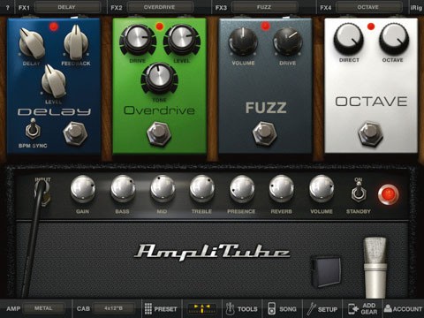
Task: Click the Delay pedal's LEVEL knob
Action: coord(54,81)
